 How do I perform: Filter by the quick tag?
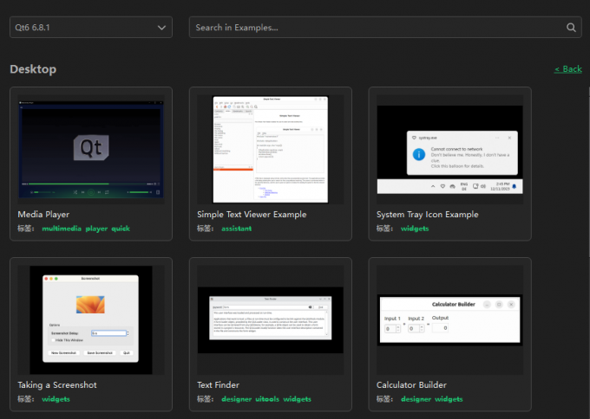click(x=121, y=229)
